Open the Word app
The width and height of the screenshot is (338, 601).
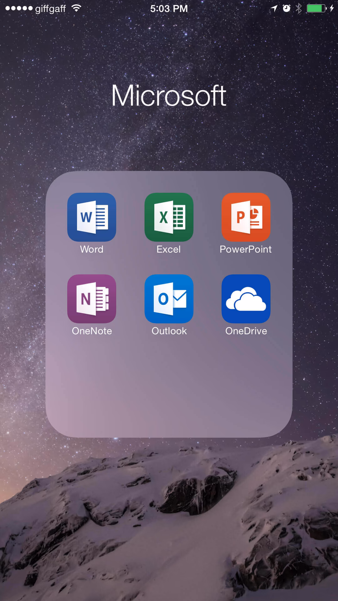(92, 217)
